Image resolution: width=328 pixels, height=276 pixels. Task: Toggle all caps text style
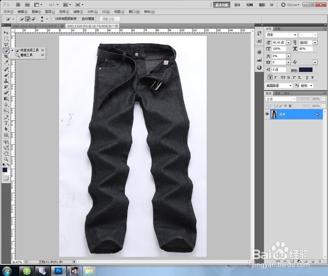tap(283, 78)
